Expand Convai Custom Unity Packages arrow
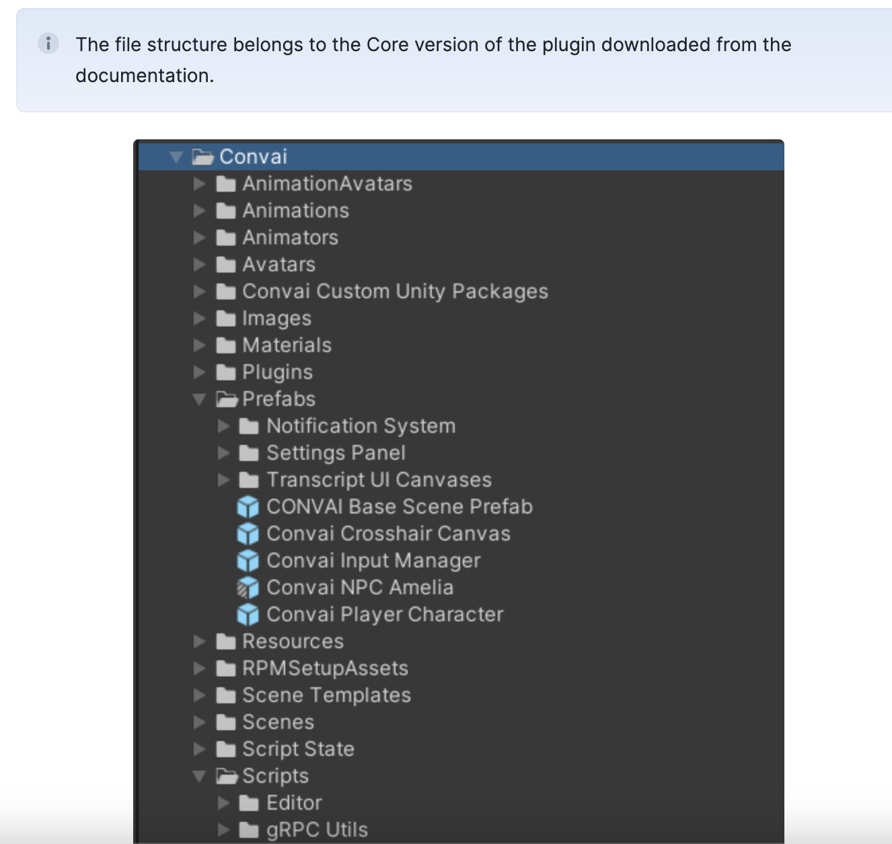Image resolution: width=892 pixels, height=844 pixels. pos(199,291)
